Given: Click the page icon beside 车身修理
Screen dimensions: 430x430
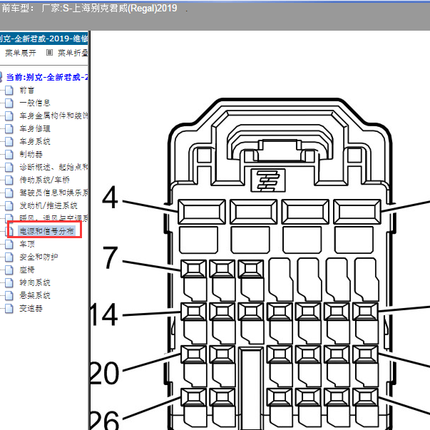Looking at the screenshot, I should [9, 128].
